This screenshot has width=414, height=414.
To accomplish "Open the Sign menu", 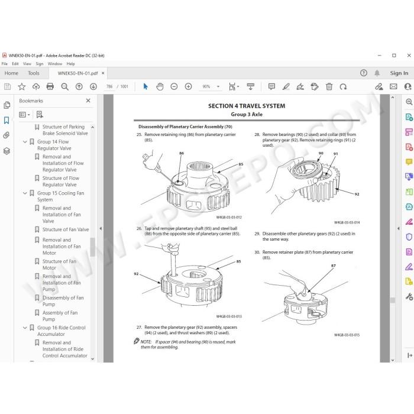I will click(40, 64).
